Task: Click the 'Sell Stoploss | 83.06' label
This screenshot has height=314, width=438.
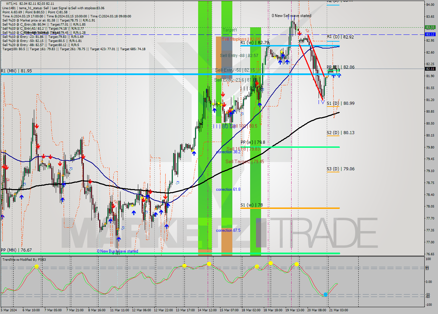Action: (x=241, y=39)
